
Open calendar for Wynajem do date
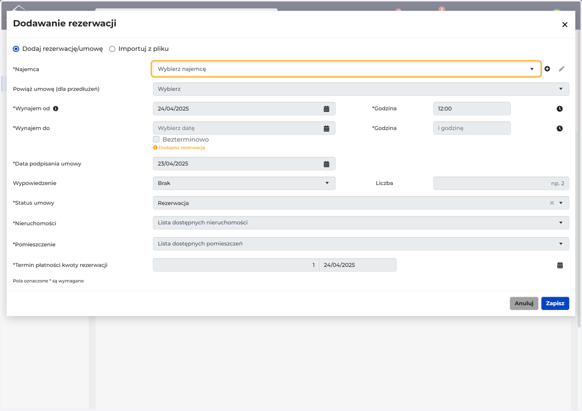326,128
